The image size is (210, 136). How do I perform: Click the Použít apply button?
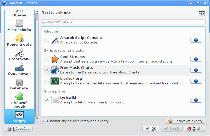(172, 129)
